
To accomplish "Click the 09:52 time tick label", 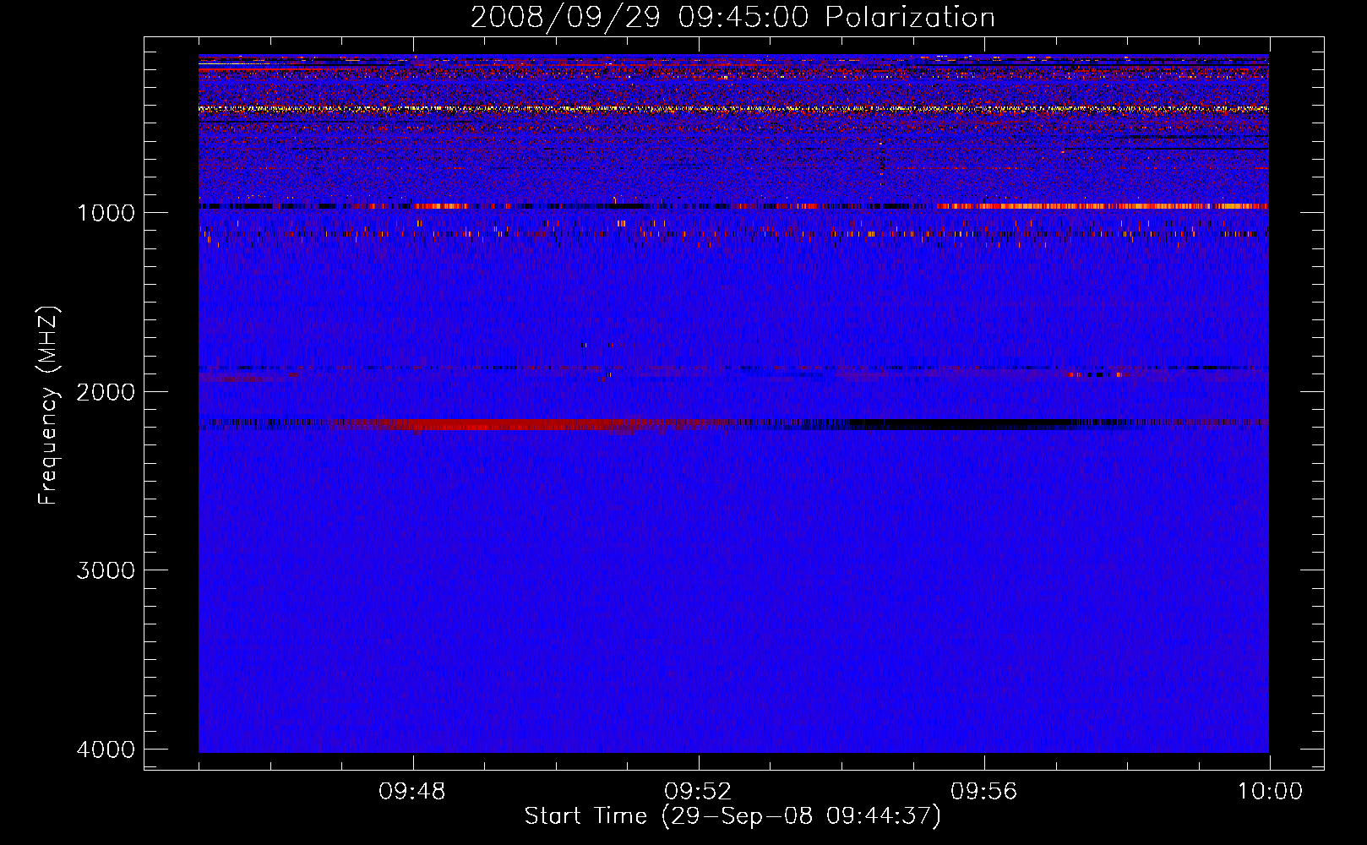I will (698, 792).
